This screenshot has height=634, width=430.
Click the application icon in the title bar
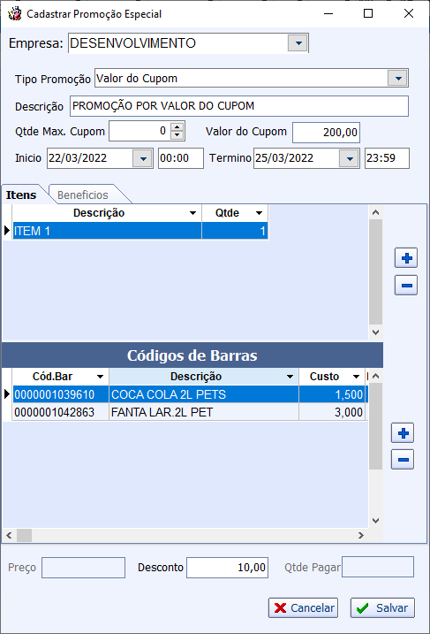pos(15,14)
